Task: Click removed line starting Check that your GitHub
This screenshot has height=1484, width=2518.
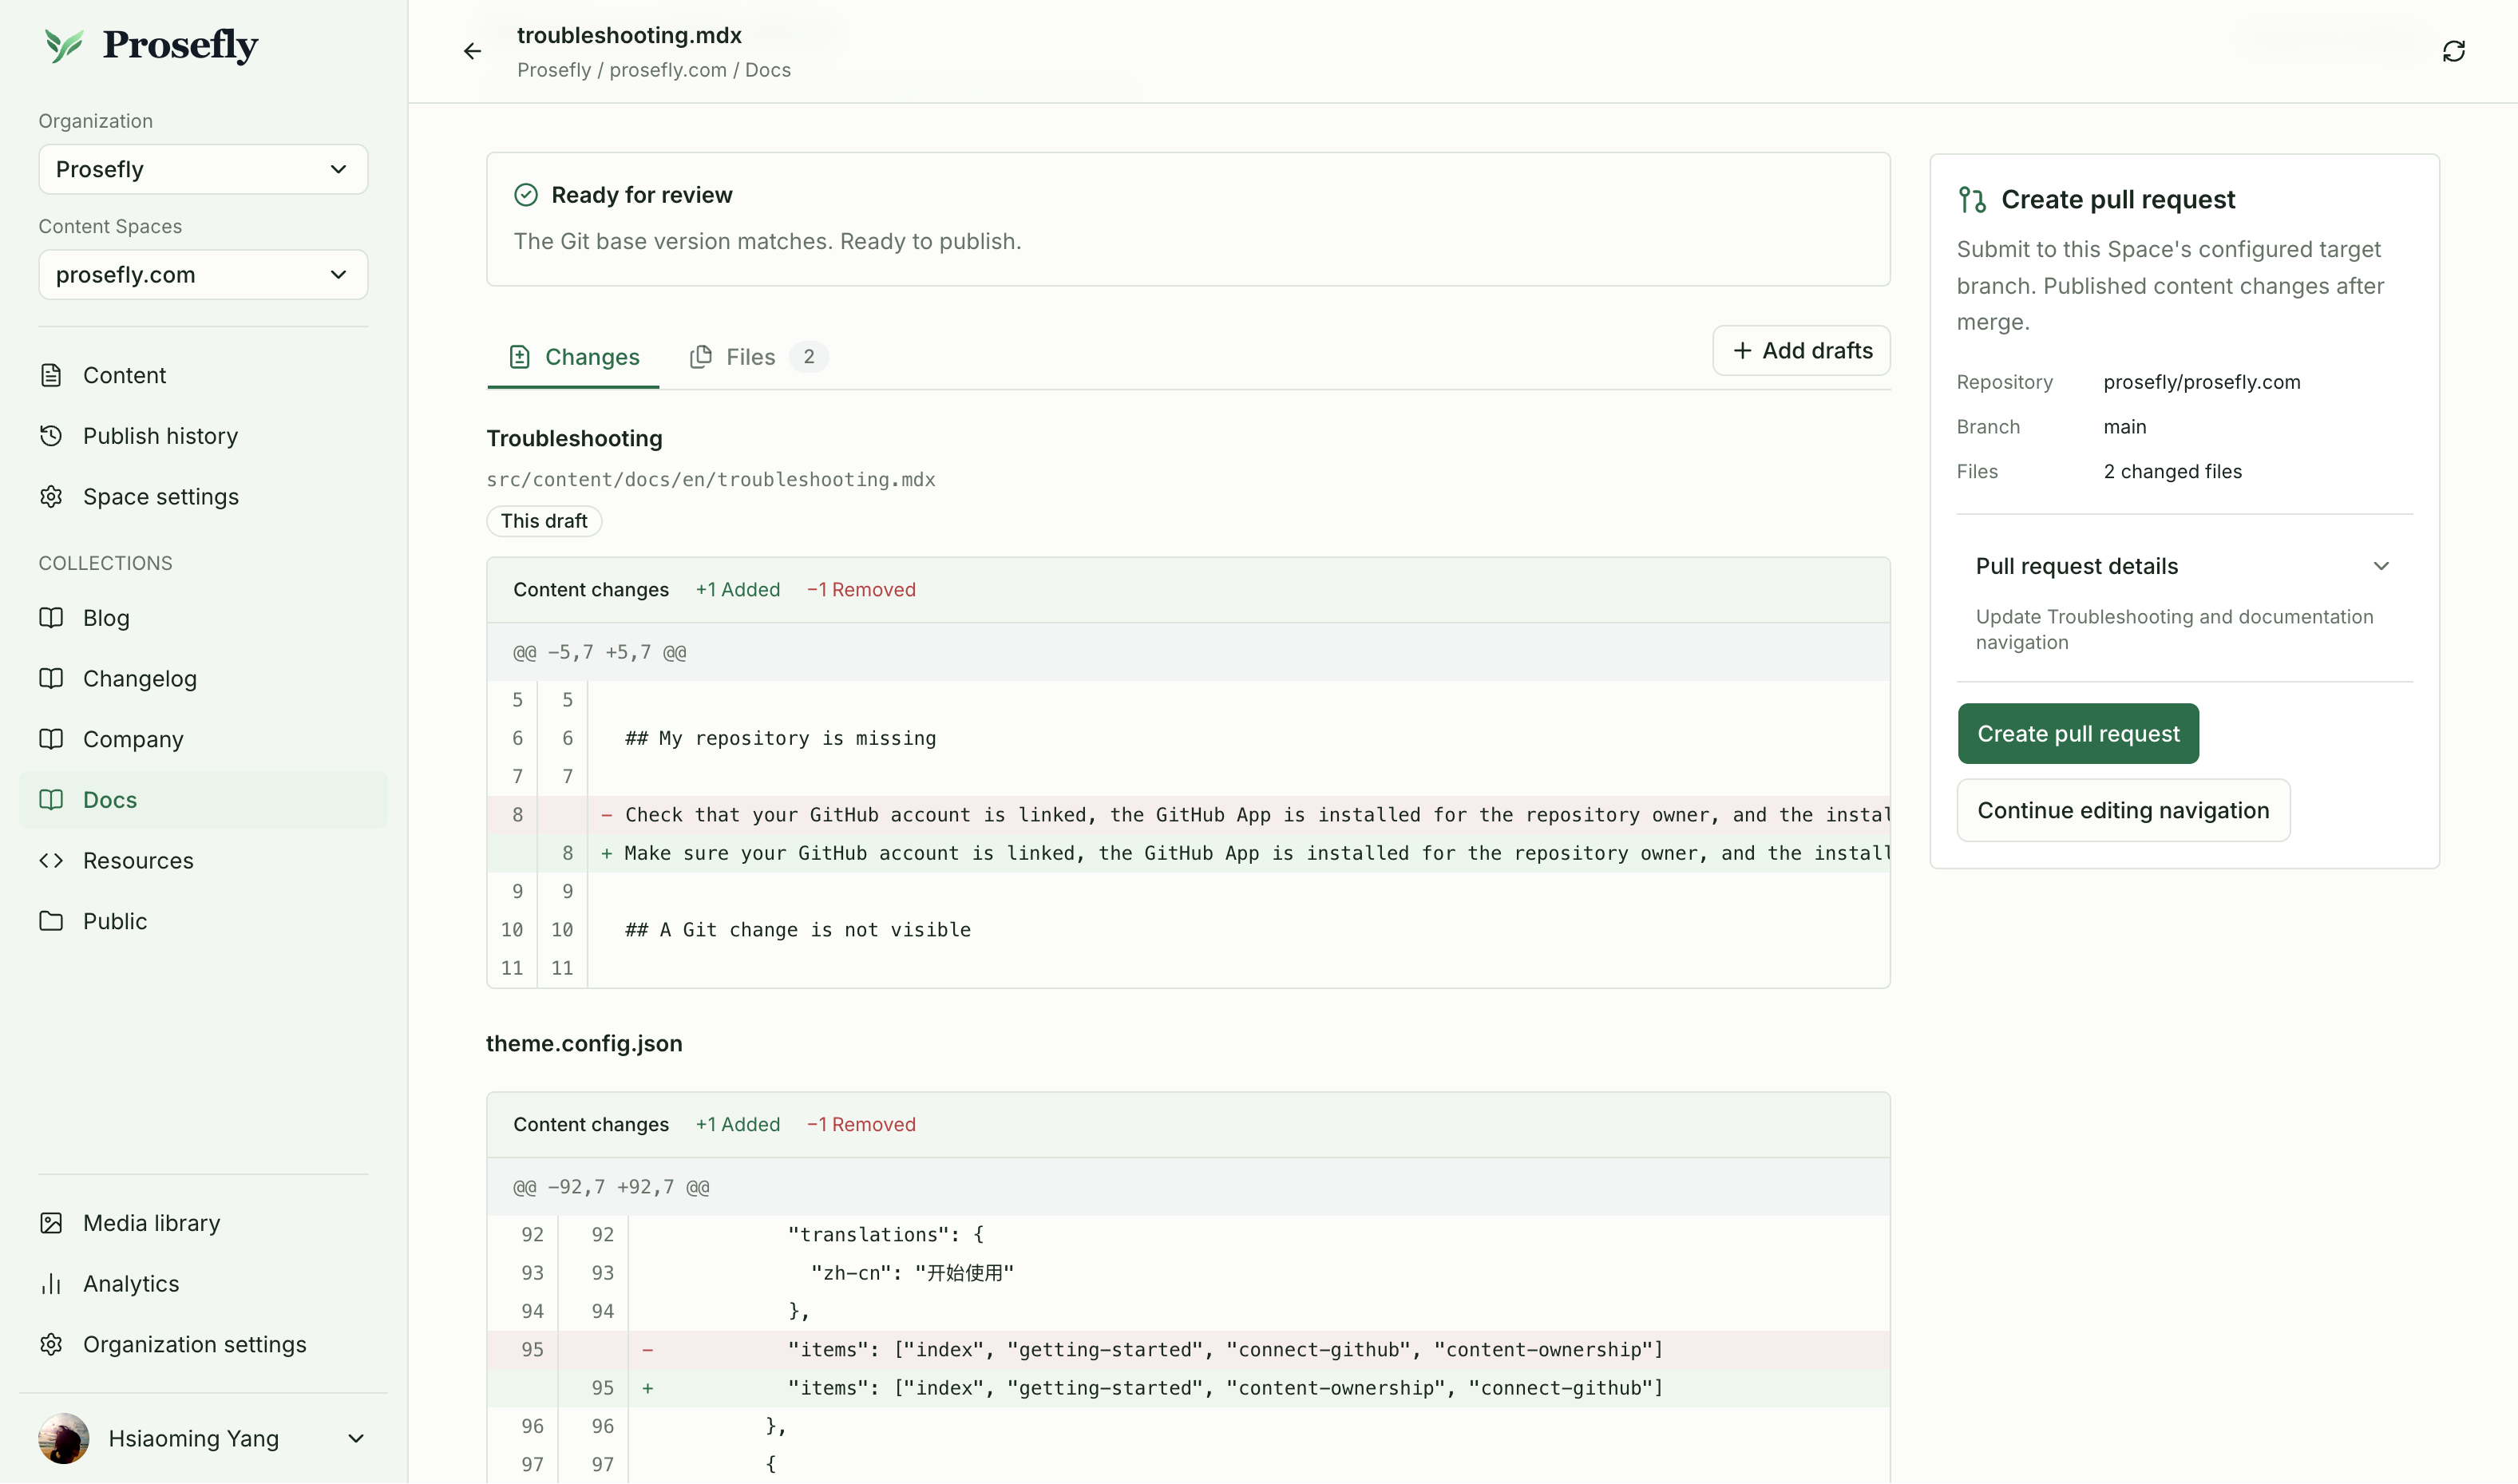Action: click(1188, 815)
